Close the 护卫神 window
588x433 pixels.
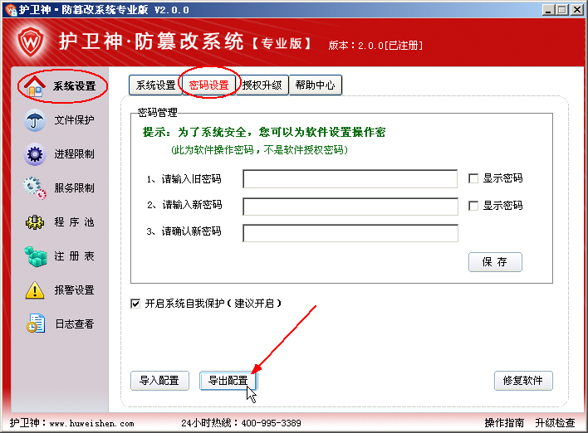[577, 10]
